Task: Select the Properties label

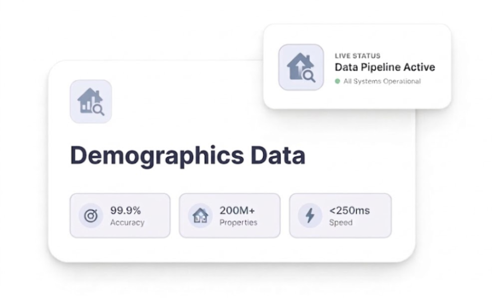Action: (238, 222)
